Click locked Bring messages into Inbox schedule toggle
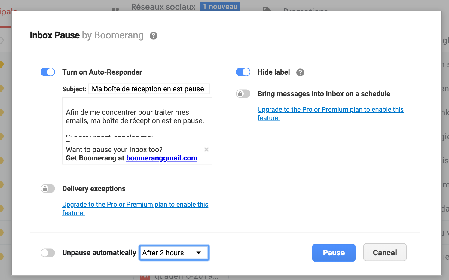 [x=243, y=94]
